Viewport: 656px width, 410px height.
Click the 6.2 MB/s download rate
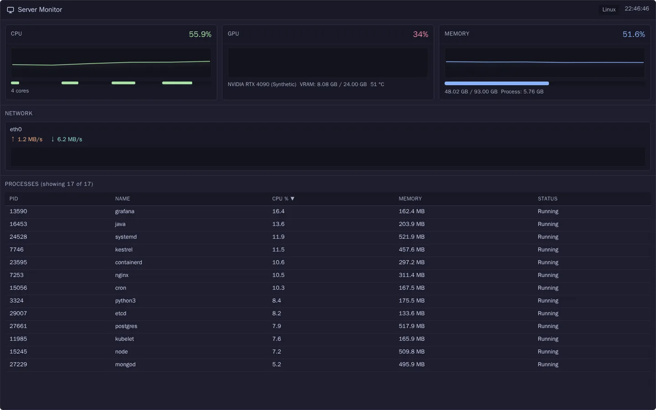pos(67,139)
